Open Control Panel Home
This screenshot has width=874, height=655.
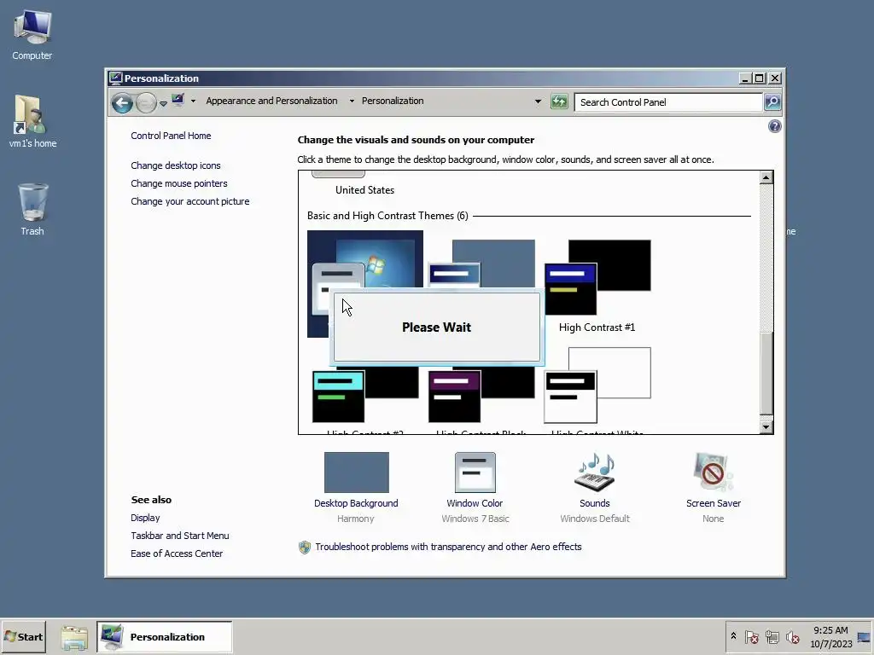(x=171, y=136)
